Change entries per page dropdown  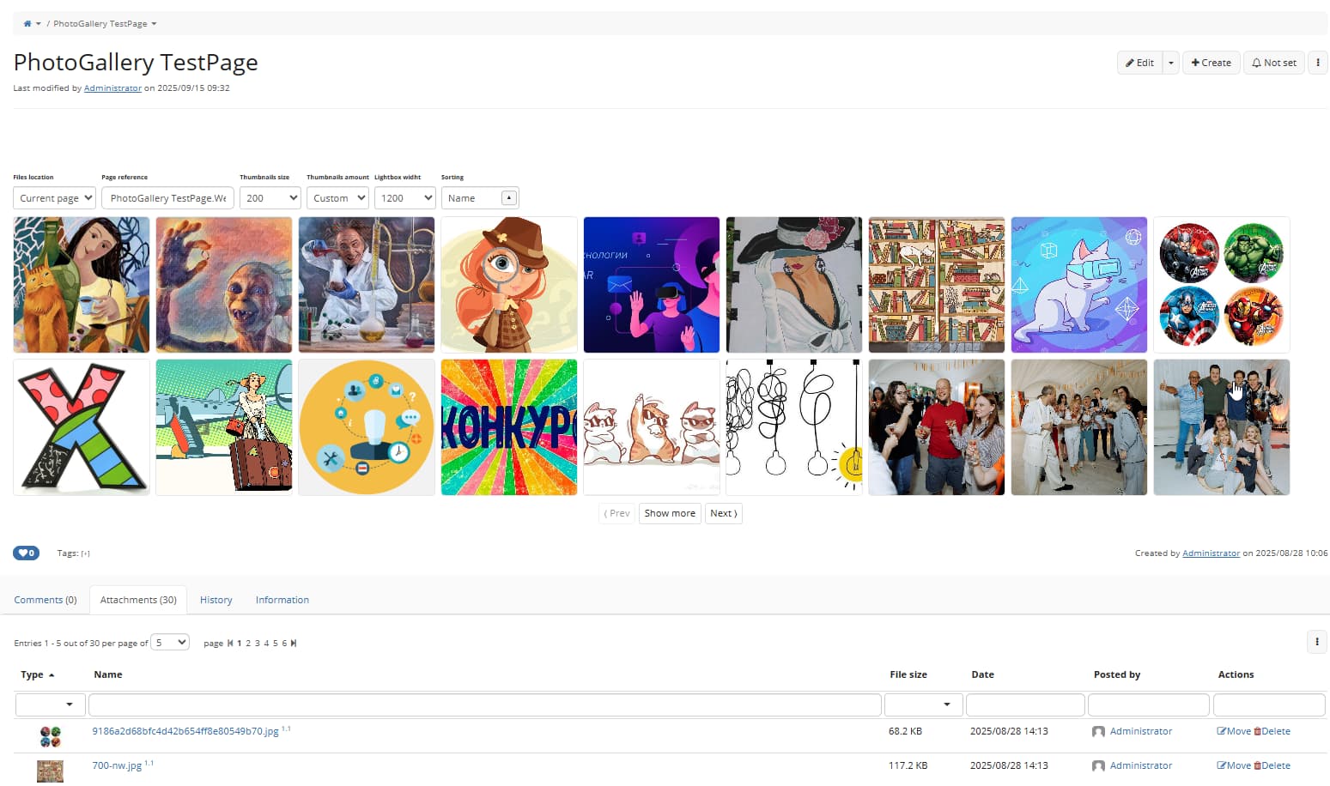(170, 643)
